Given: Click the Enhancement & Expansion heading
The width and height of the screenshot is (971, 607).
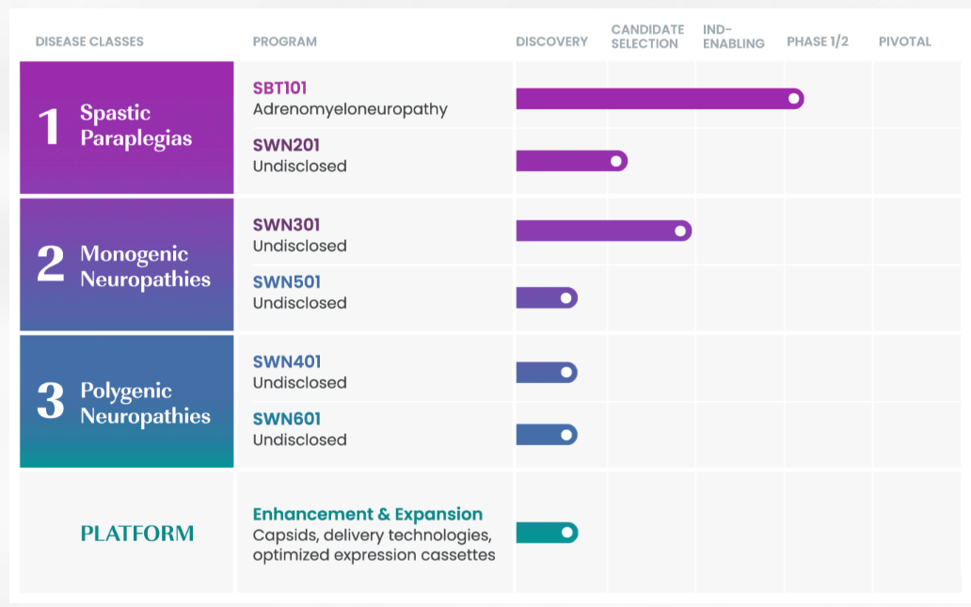Looking at the screenshot, I should coord(367,515).
